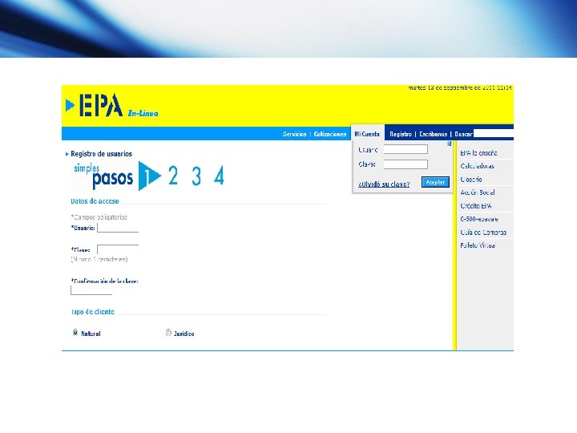
Task: Click the Tipo de cliente heading
Action: 92,312
